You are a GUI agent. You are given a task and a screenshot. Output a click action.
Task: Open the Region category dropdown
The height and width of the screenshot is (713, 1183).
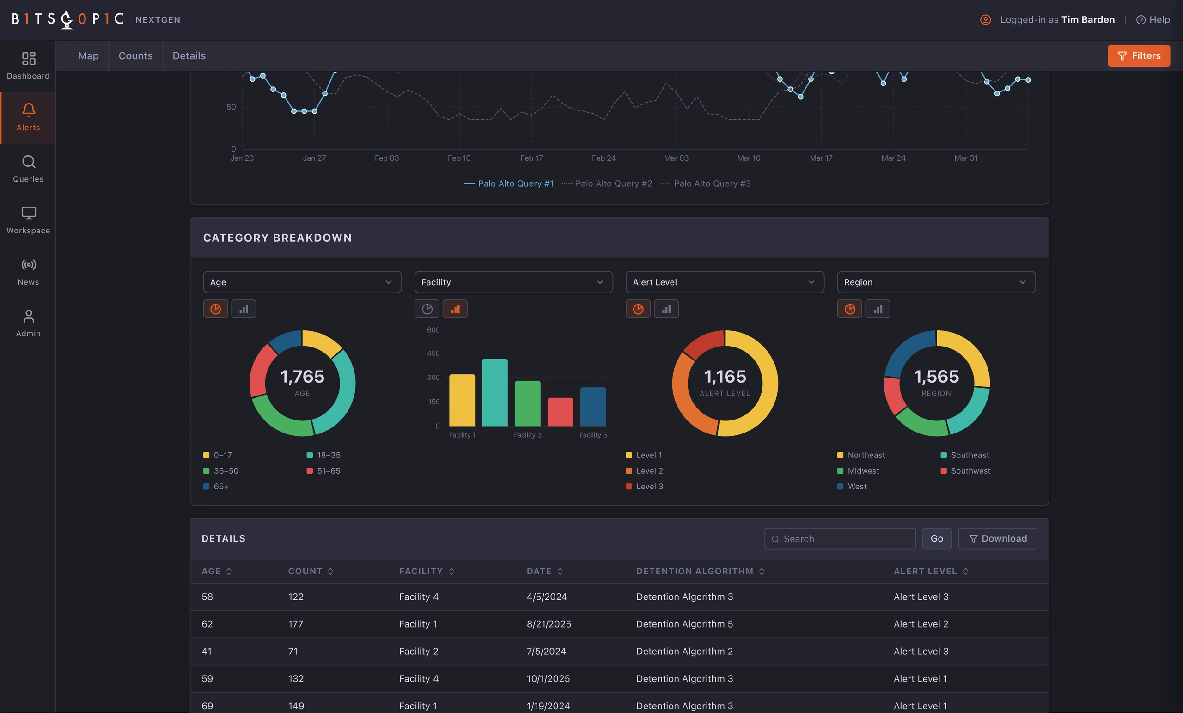936,282
